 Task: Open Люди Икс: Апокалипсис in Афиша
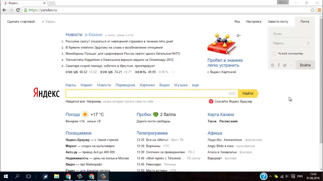click(225, 140)
